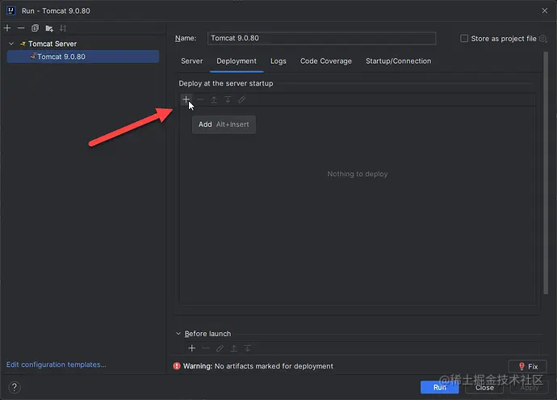Add artifact to deploy list
This screenshot has width=557, height=400.
tap(186, 99)
